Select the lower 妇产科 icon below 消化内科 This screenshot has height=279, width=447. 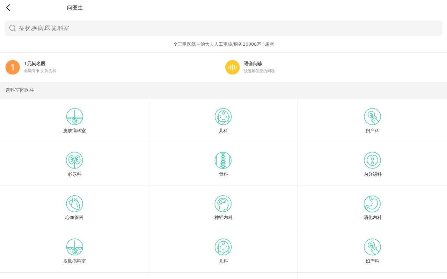click(x=372, y=247)
